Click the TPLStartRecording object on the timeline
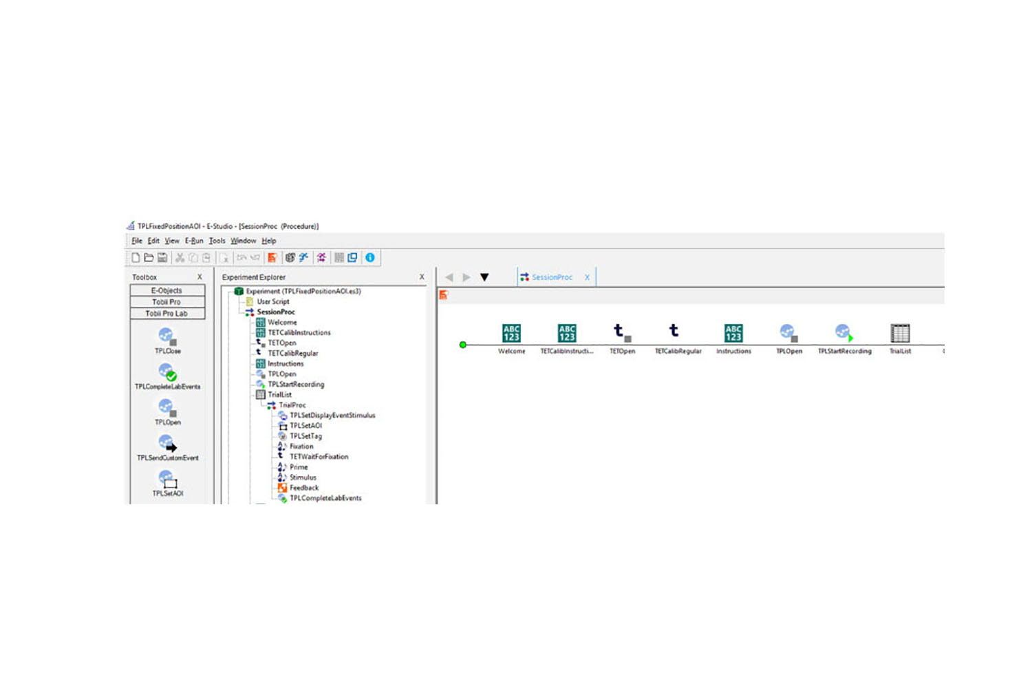This screenshot has height=688, width=1032. click(x=844, y=339)
